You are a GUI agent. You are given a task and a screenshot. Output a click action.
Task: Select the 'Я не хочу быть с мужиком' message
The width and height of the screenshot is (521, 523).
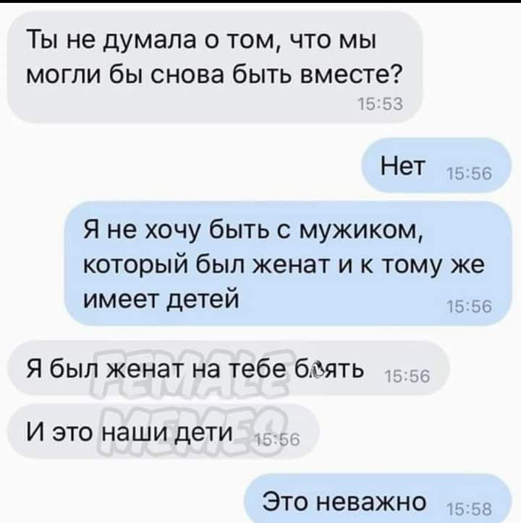[288, 264]
